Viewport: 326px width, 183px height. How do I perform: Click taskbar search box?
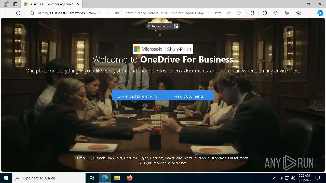49,178
